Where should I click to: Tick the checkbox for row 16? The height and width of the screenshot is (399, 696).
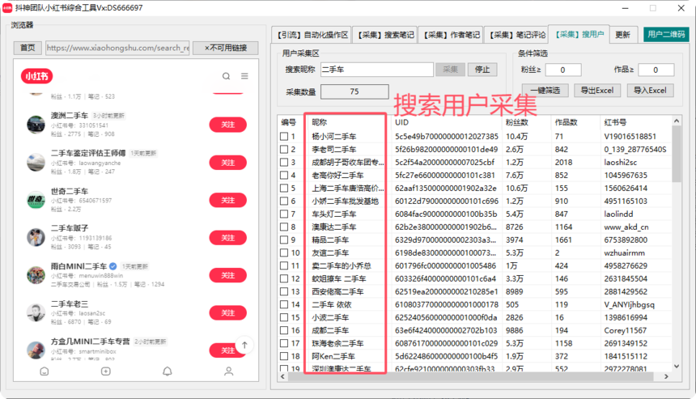coord(284,330)
